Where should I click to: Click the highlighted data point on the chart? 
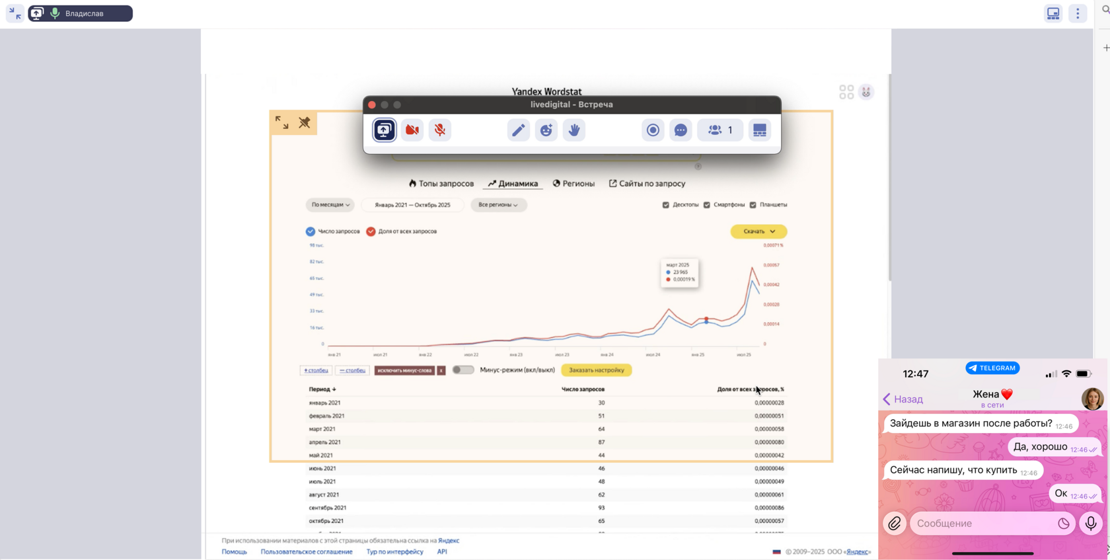click(706, 320)
